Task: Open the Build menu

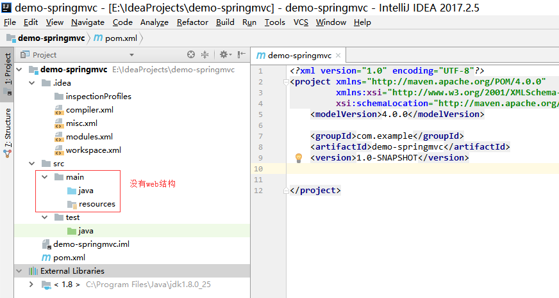Action: (225, 22)
